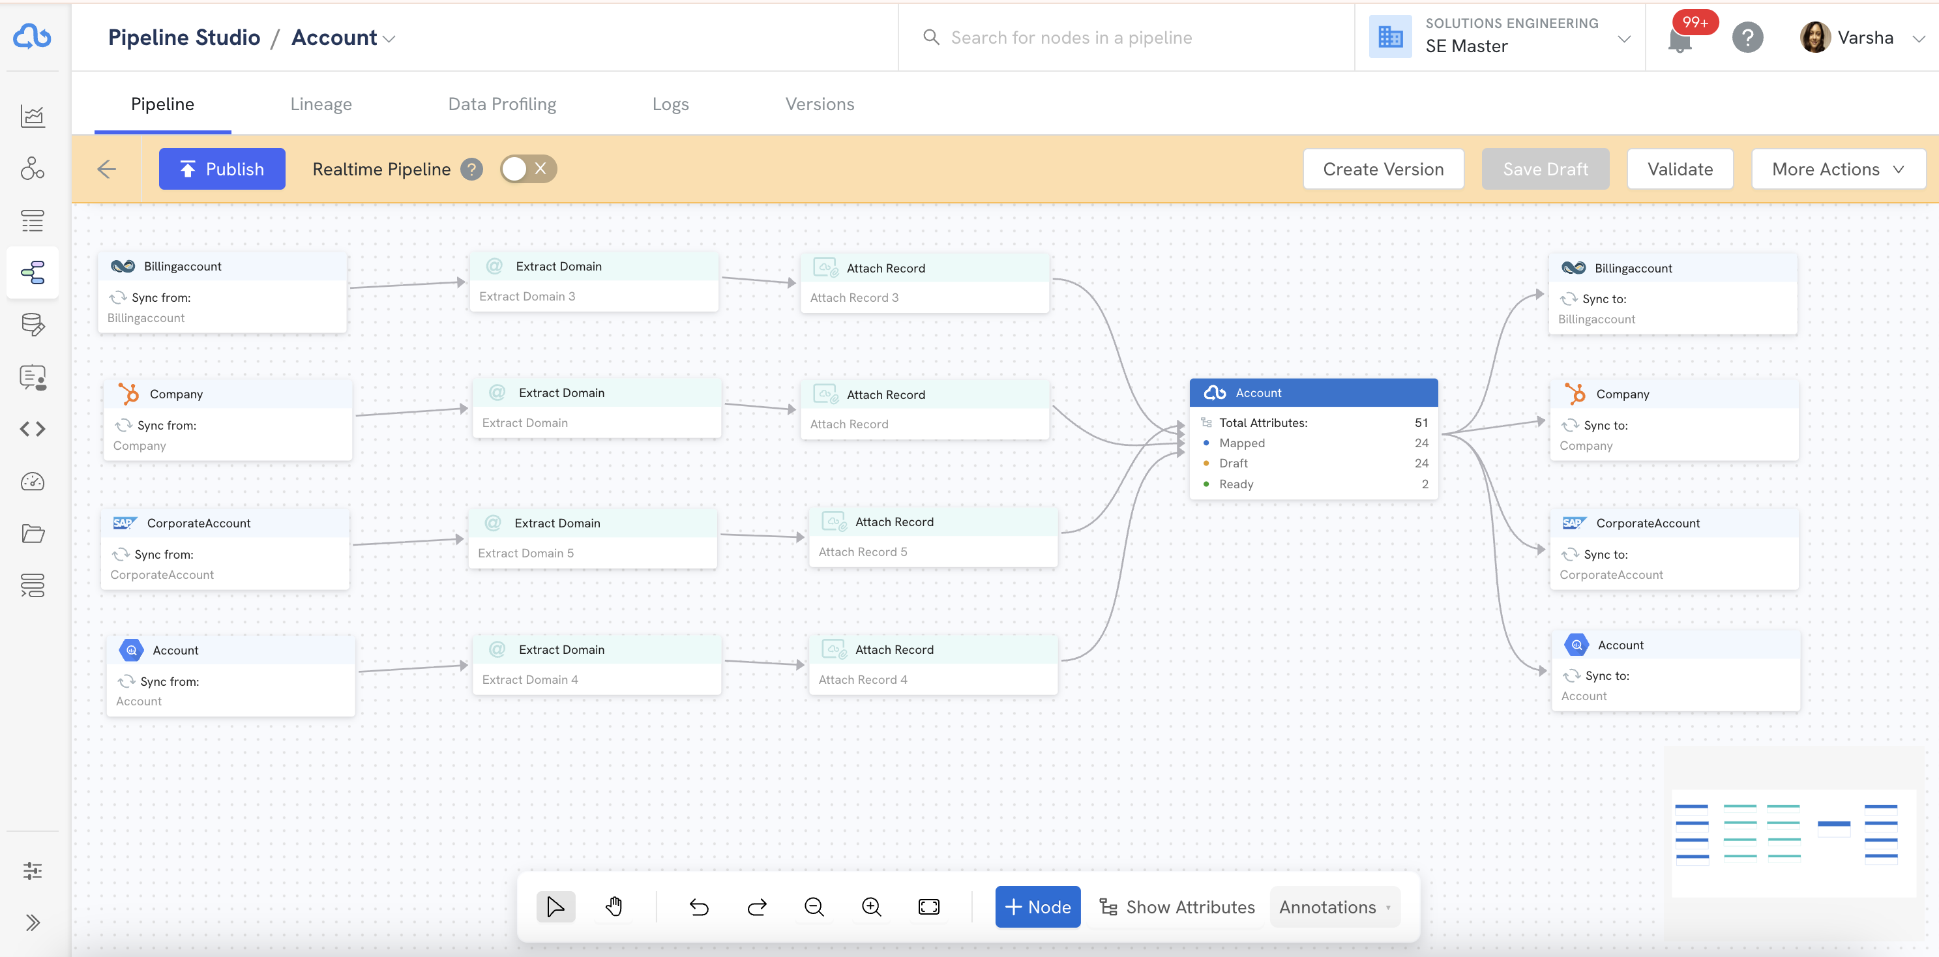Click the Validate button
The width and height of the screenshot is (1939, 957).
tap(1680, 169)
